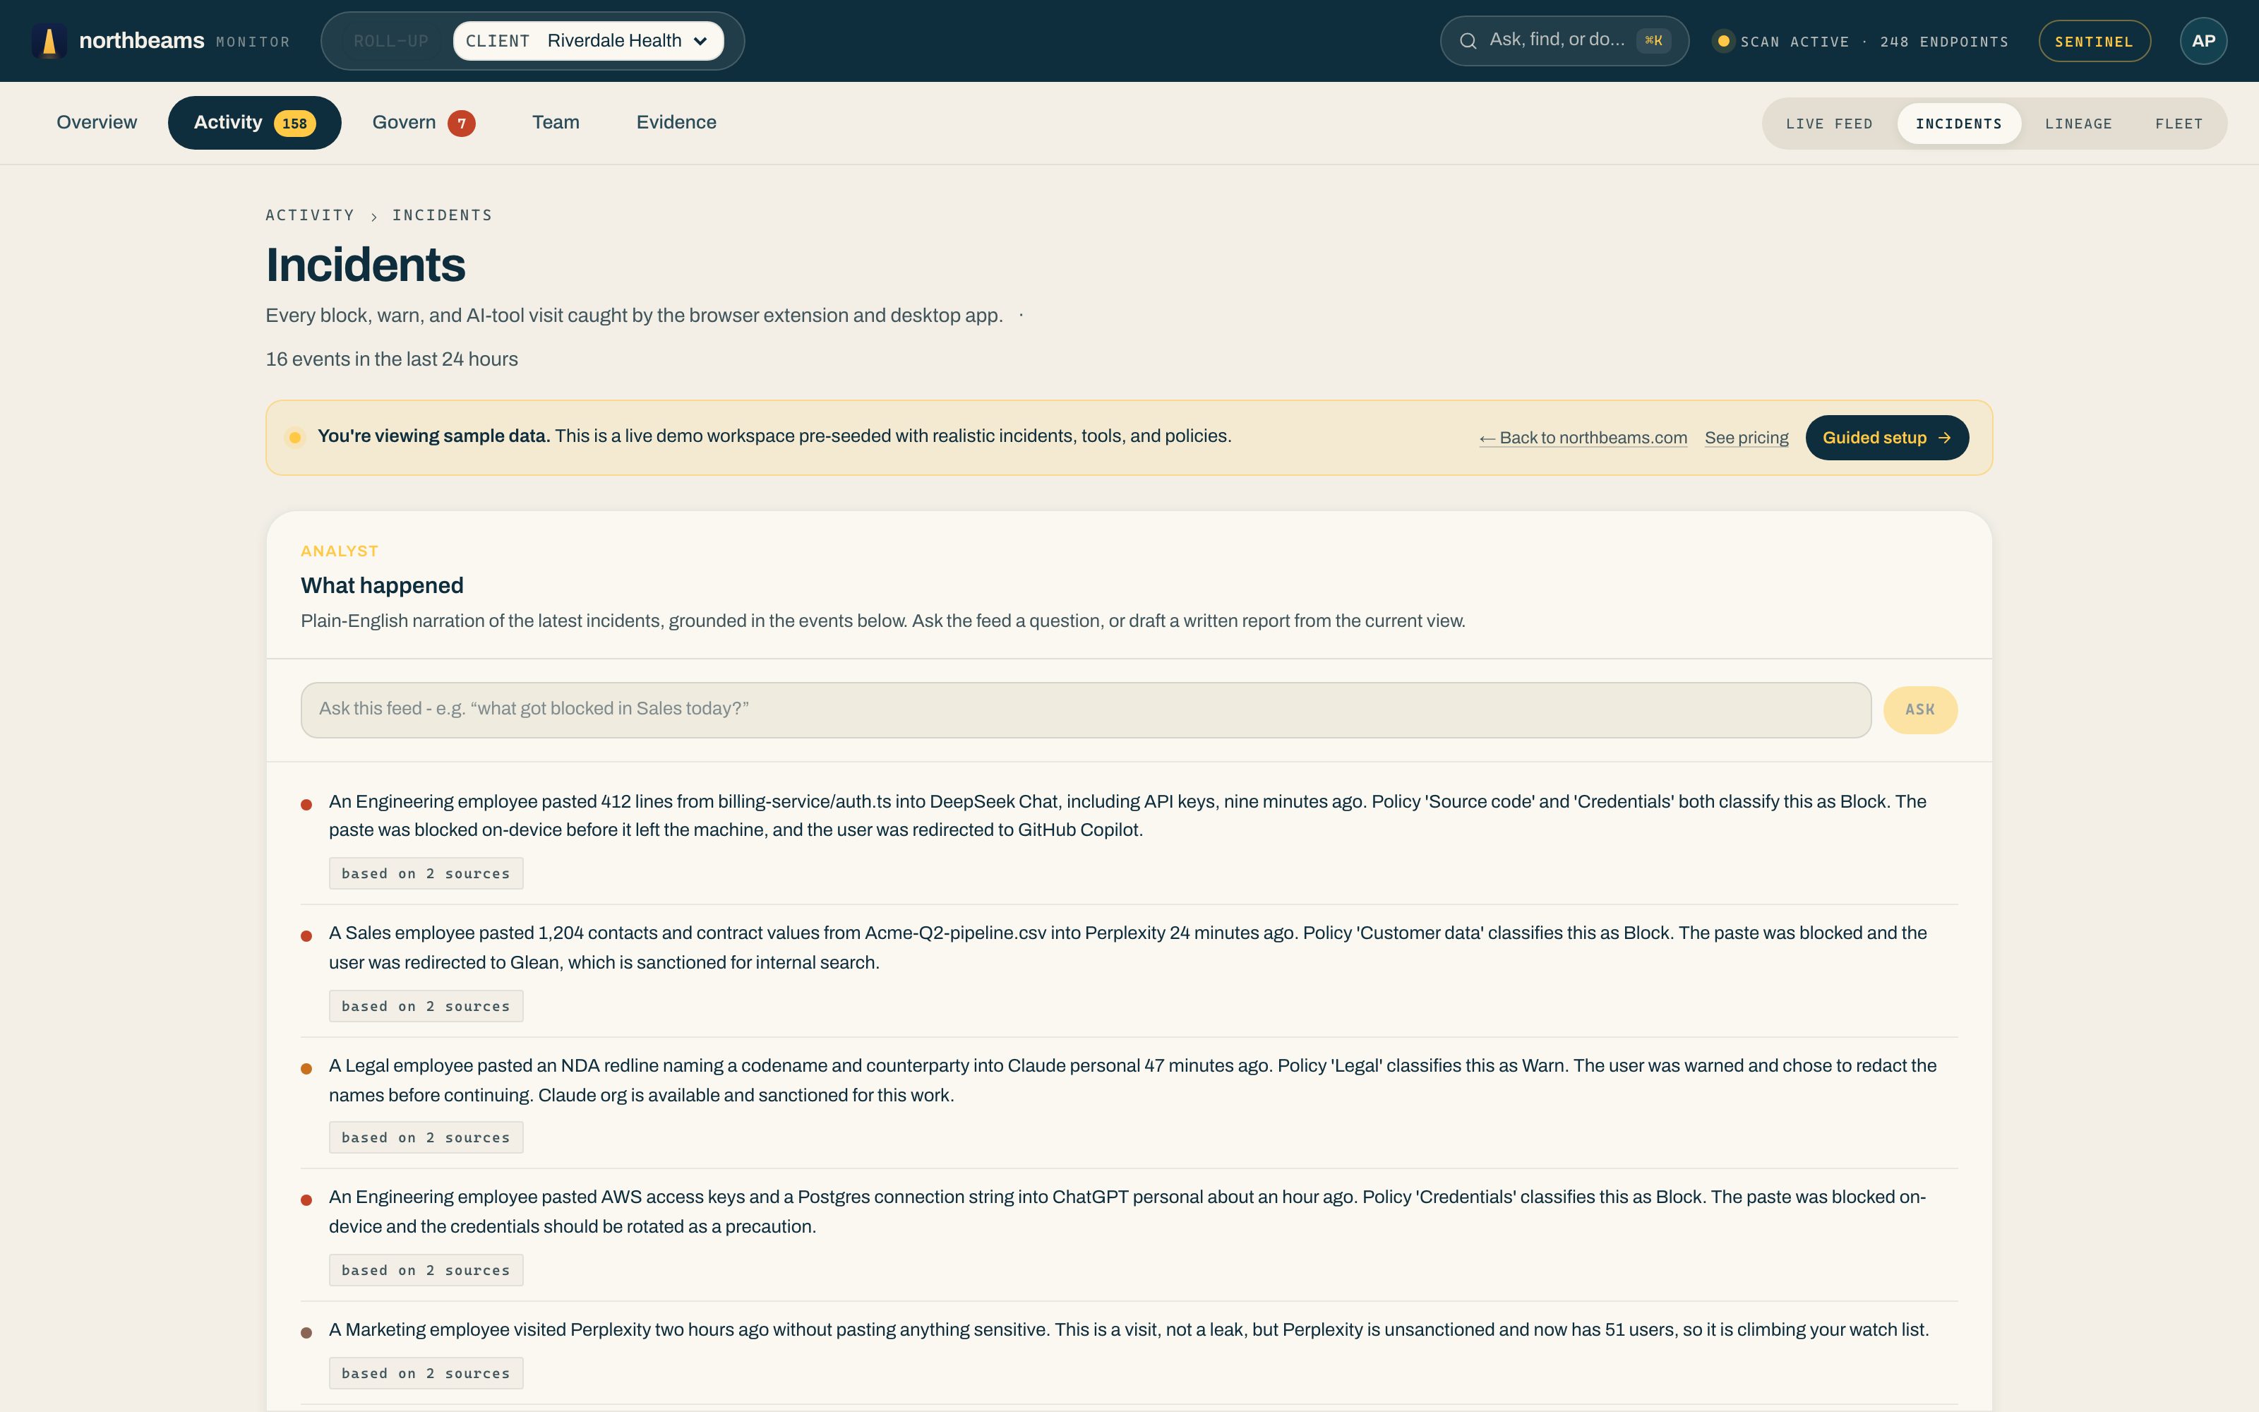Click the 248 ENDPOINTS status text
2259x1412 pixels.
coord(1944,42)
